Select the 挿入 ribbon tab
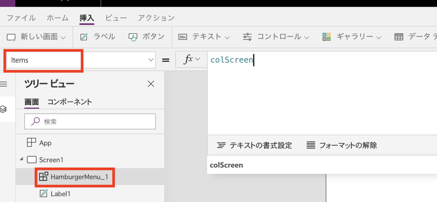Viewport: 437px width, 202px height. coord(87,18)
